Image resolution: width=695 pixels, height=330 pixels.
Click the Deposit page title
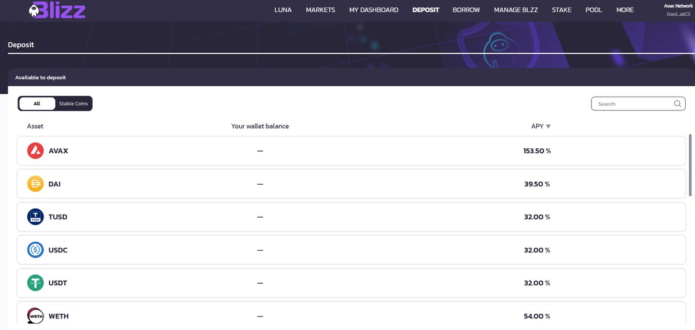21,45
